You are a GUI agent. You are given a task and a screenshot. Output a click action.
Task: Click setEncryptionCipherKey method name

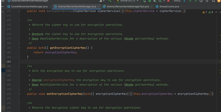[65, 94]
